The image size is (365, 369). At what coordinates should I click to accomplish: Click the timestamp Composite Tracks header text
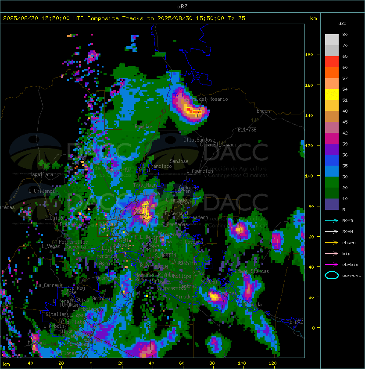pyautogui.click(x=124, y=18)
